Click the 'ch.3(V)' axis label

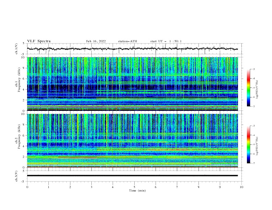click(x=16, y=176)
